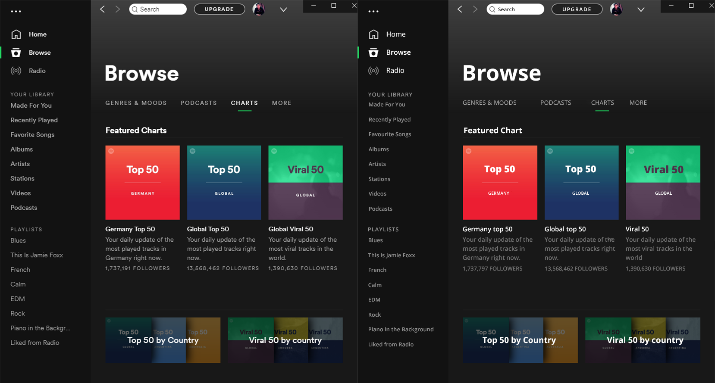Click the UPGRADE button in the left window
The width and height of the screenshot is (715, 383).
coord(219,9)
